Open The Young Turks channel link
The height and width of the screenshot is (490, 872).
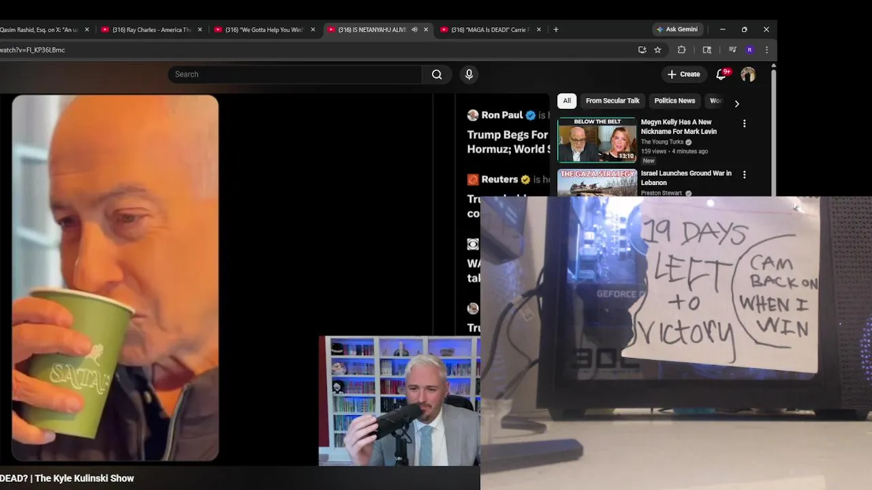click(661, 142)
